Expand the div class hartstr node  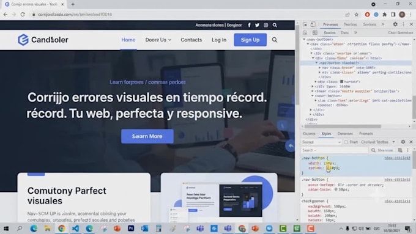[x=316, y=82]
